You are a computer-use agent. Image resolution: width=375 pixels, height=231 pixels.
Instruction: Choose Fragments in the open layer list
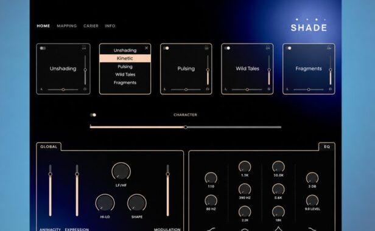(x=125, y=83)
